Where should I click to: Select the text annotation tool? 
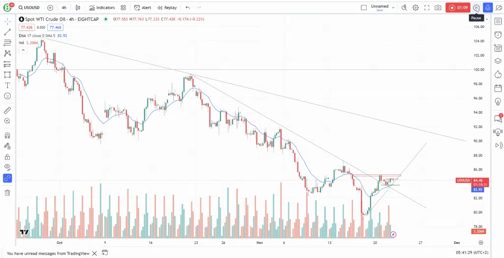tap(7, 86)
